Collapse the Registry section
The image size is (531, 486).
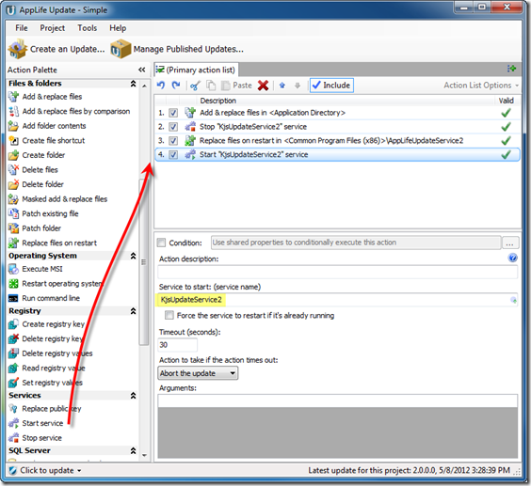[x=134, y=311]
